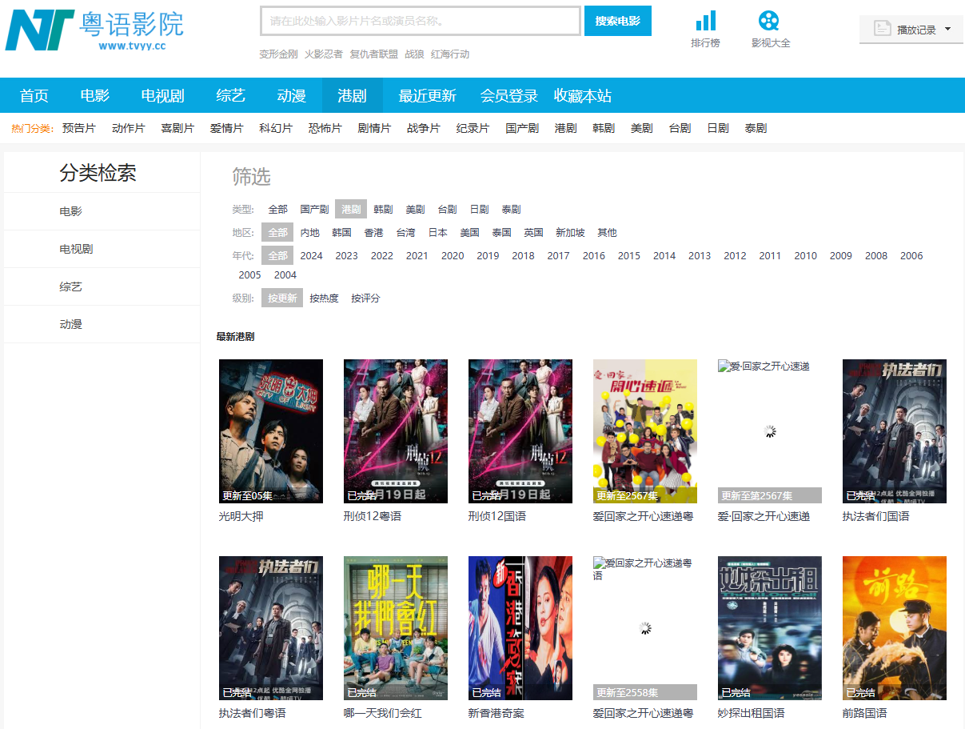Focus the movie search input field
Screen dimensions: 965x729
click(421, 21)
